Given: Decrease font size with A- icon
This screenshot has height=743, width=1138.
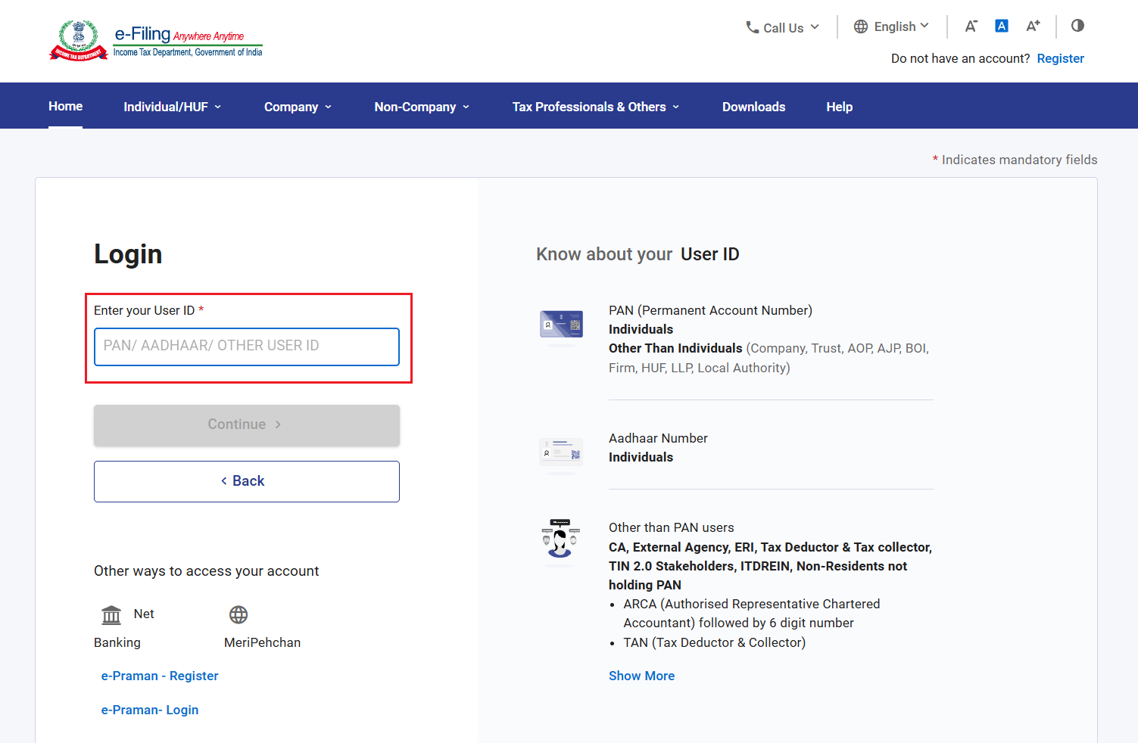Looking at the screenshot, I should tap(971, 26).
